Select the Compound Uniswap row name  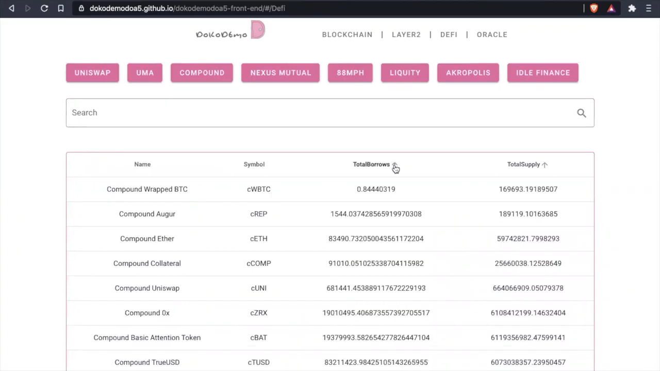click(147, 288)
